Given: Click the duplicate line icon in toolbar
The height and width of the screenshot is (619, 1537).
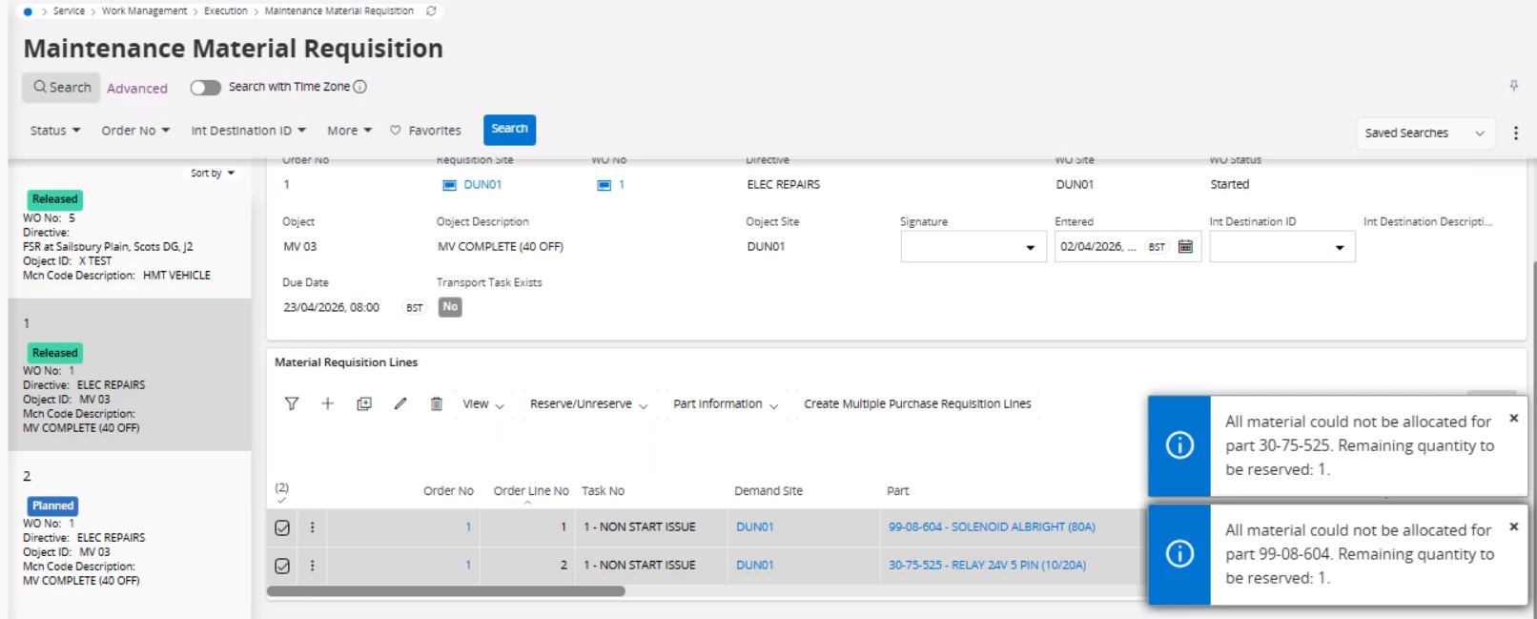Looking at the screenshot, I should (x=364, y=403).
